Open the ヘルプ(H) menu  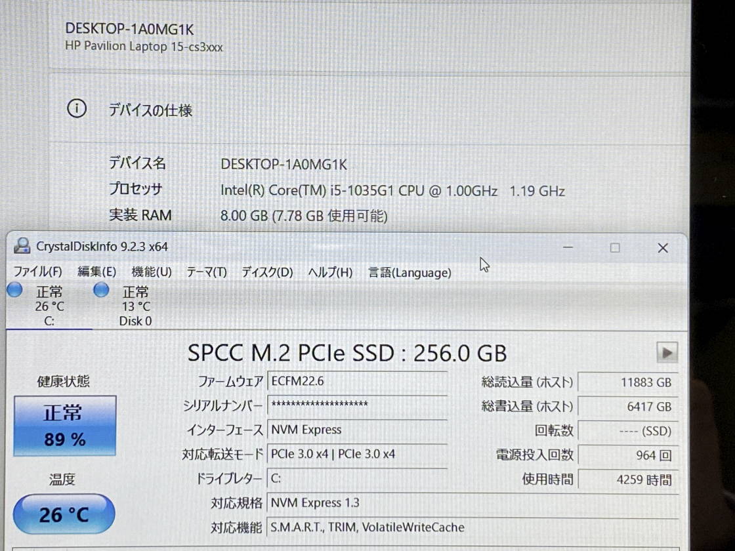(330, 272)
